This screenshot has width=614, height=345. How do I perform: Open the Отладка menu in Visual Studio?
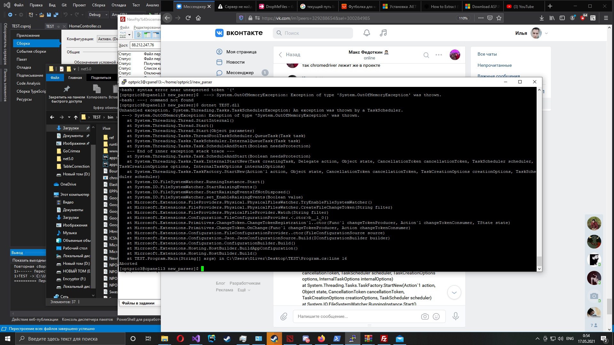click(x=119, y=5)
